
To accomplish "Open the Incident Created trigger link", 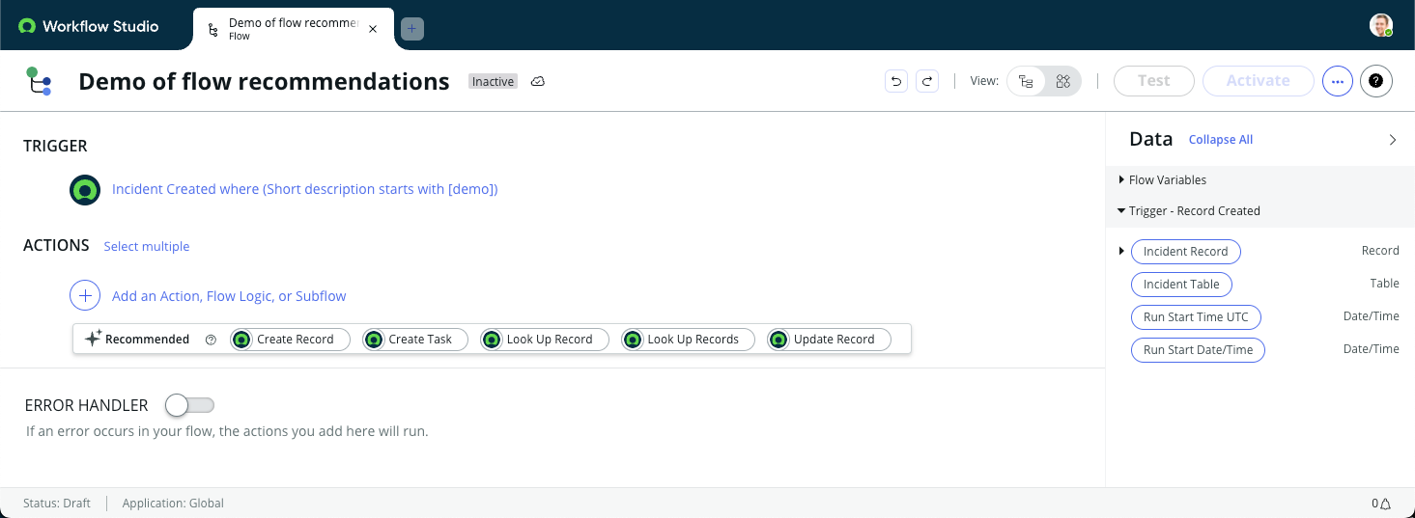I will [x=304, y=189].
